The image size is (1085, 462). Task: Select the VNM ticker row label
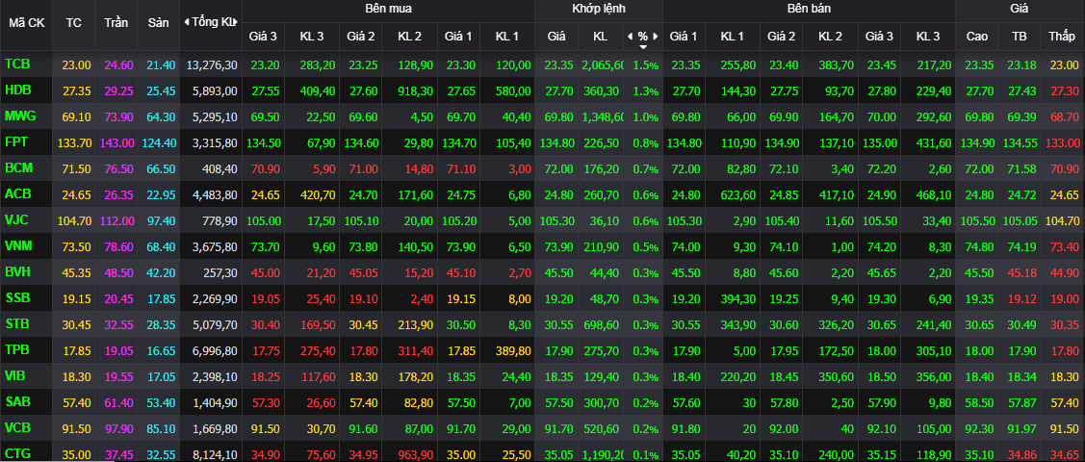point(18,245)
